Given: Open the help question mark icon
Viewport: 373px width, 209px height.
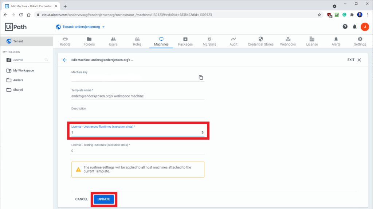Looking at the screenshot, I should point(345,27).
